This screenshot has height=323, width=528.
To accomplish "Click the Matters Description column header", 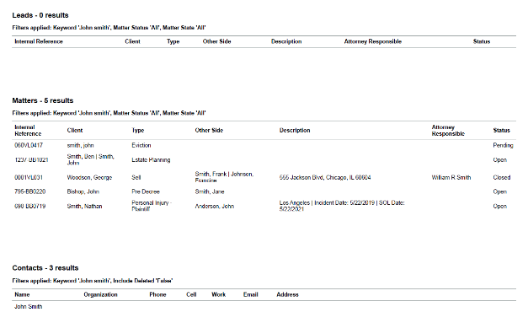I will tap(295, 130).
